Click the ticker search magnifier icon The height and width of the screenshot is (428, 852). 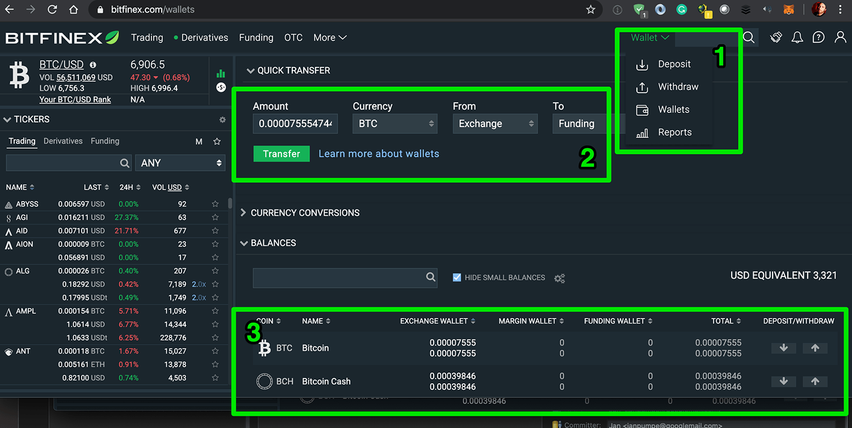click(x=125, y=163)
